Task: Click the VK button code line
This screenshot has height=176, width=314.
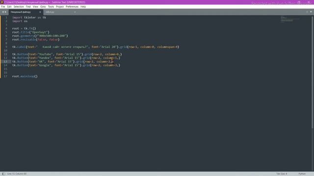Action: pyautogui.click(x=63, y=62)
